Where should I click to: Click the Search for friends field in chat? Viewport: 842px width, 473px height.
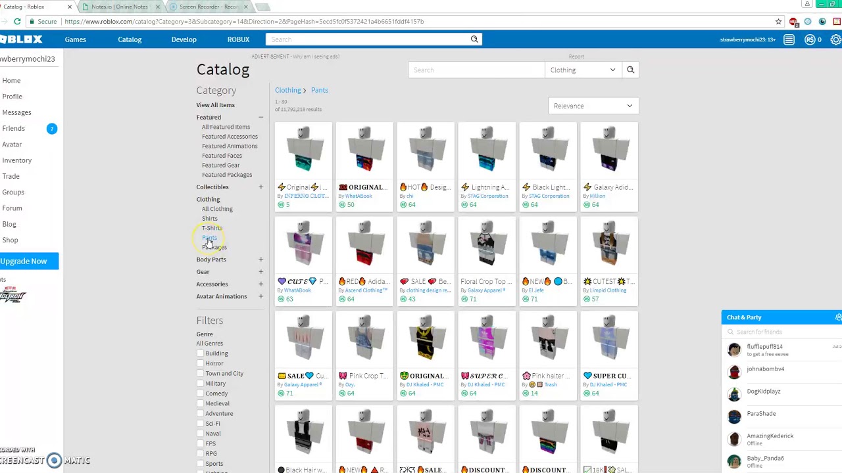click(781, 332)
